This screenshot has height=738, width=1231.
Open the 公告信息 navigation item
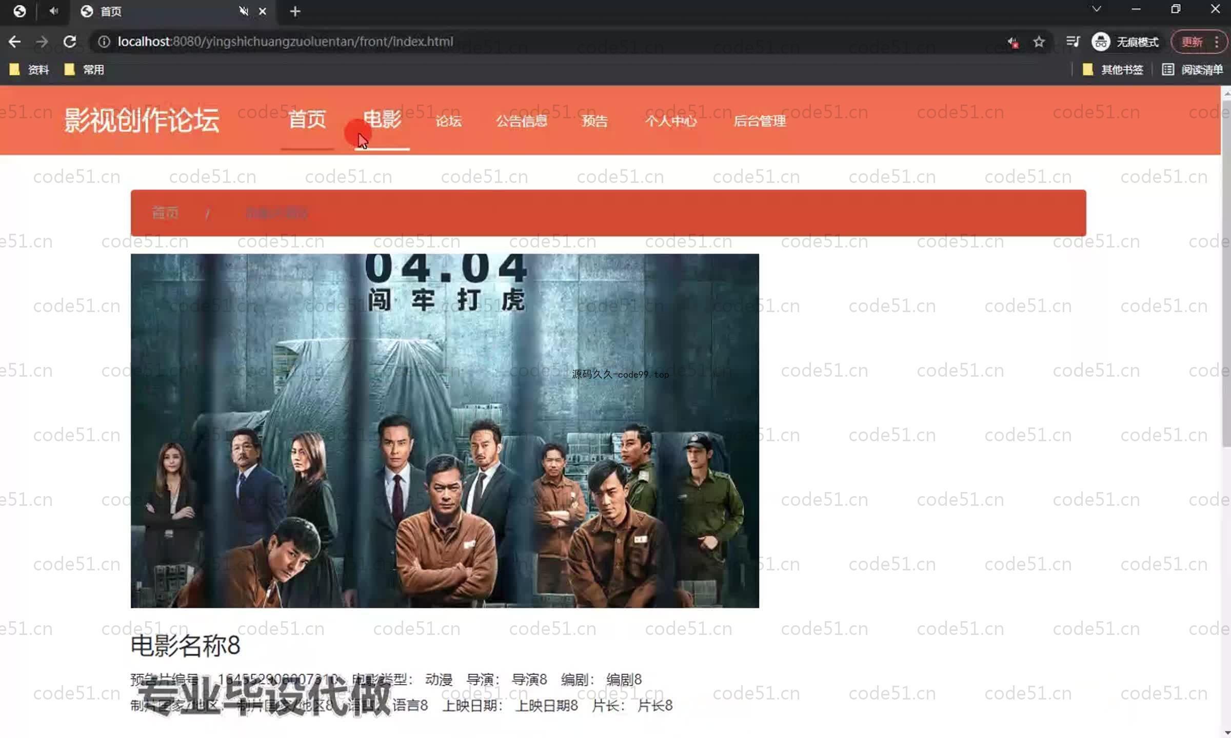tap(522, 121)
